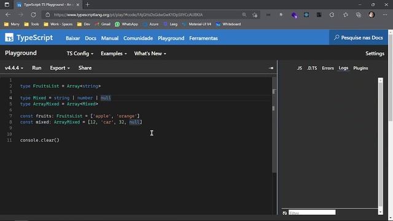The image size is (393, 221).
Task: Open Ferramentas in the top navigation
Action: pos(203,38)
